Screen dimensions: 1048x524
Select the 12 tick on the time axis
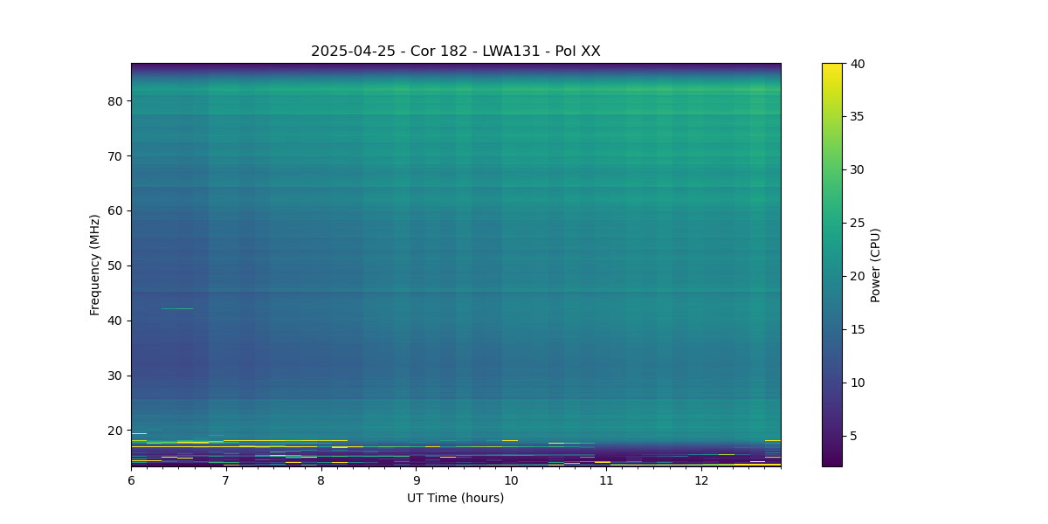700,480
